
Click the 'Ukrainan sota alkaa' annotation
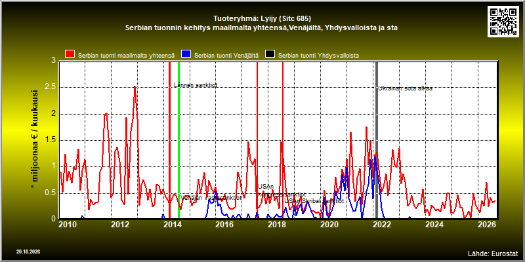coord(405,88)
